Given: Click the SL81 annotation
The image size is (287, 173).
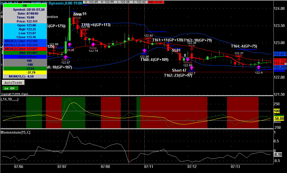Looking at the screenshot, I should [x=176, y=50].
